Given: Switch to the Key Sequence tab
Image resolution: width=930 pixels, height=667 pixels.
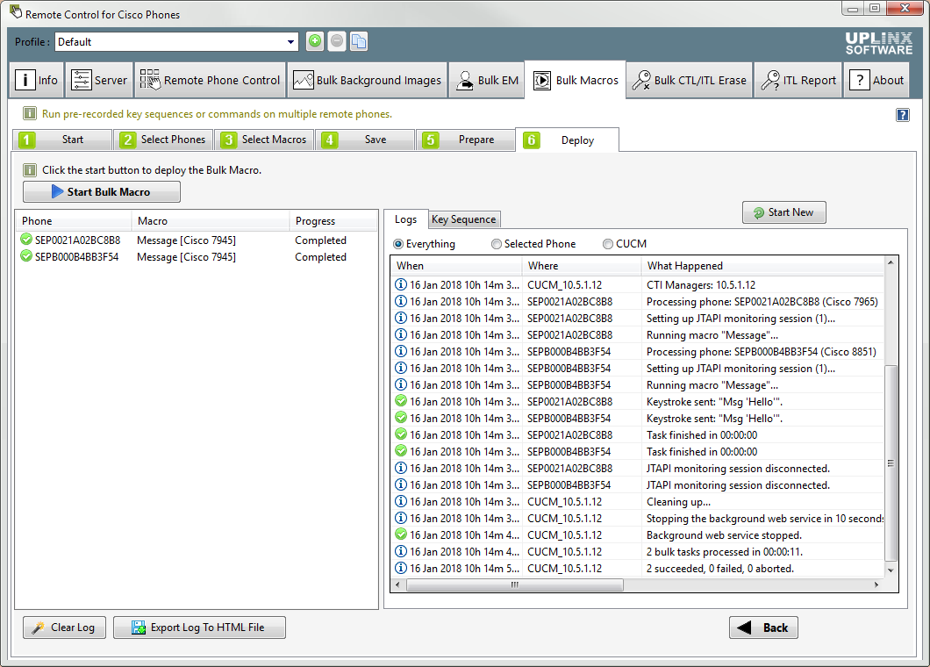Looking at the screenshot, I should coord(464,219).
